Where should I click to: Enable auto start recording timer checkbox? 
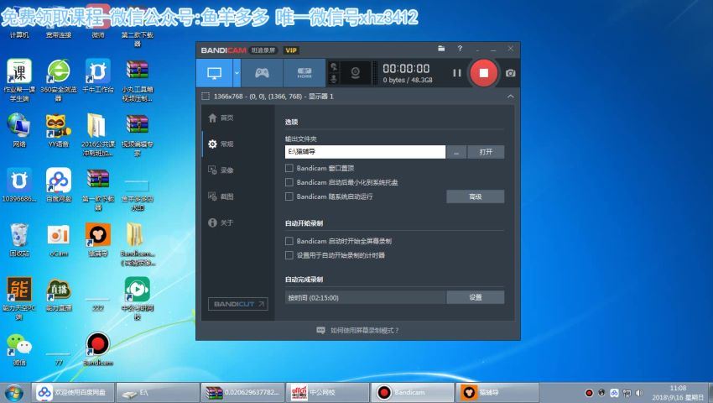(x=289, y=255)
